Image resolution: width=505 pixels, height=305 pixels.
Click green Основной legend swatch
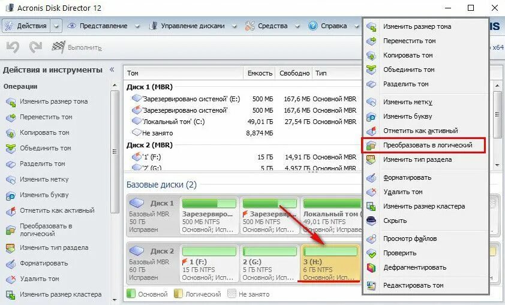tap(131, 294)
